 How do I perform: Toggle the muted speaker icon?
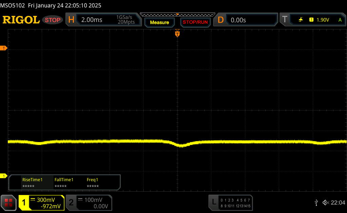click(326, 203)
